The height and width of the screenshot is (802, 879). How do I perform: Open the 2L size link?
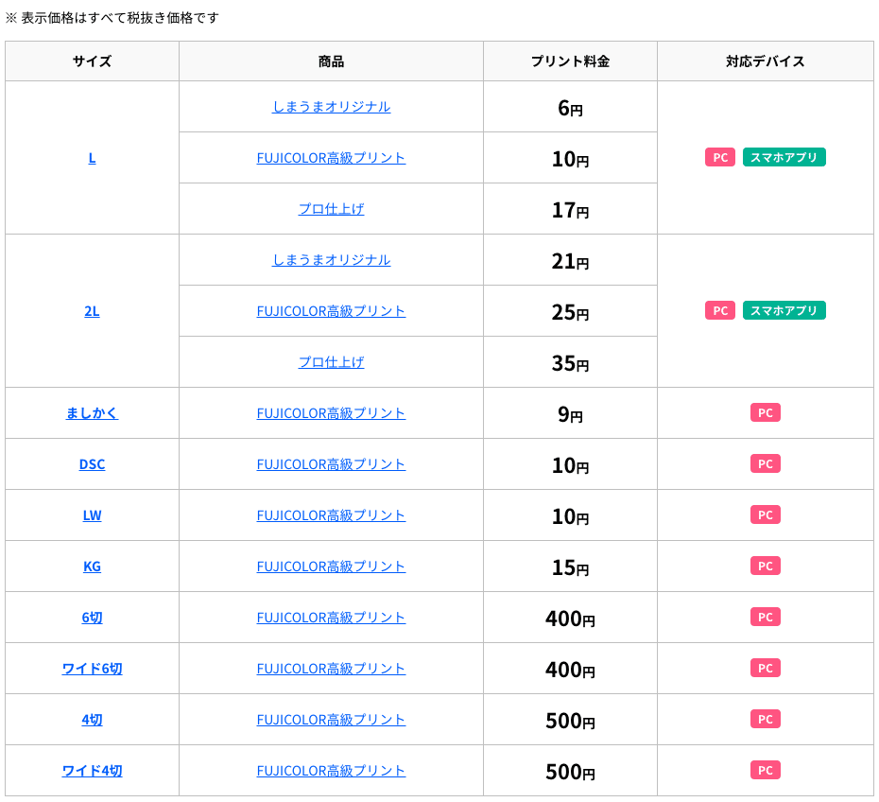pos(92,310)
